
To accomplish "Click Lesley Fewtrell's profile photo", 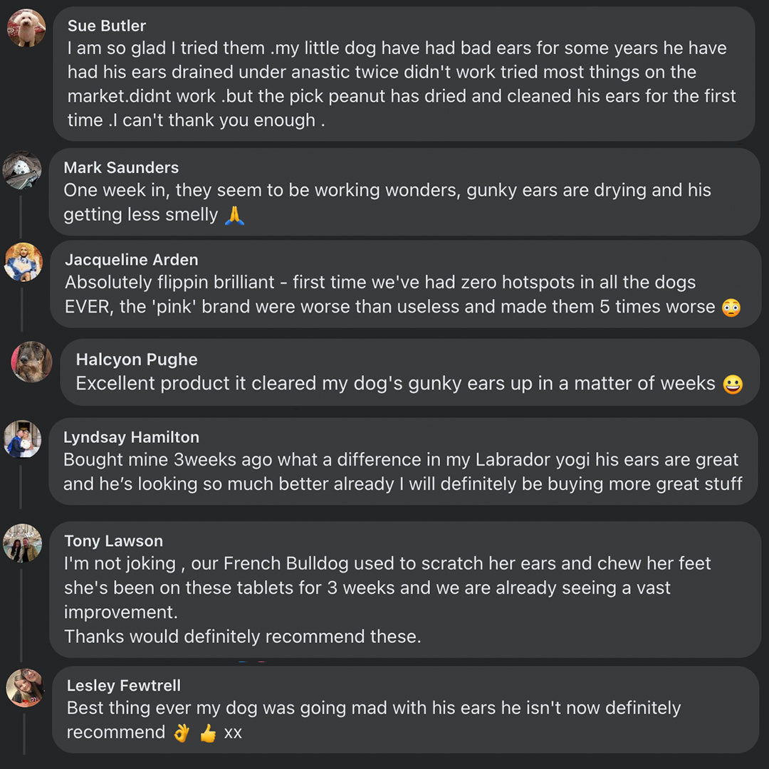I will (26, 688).
